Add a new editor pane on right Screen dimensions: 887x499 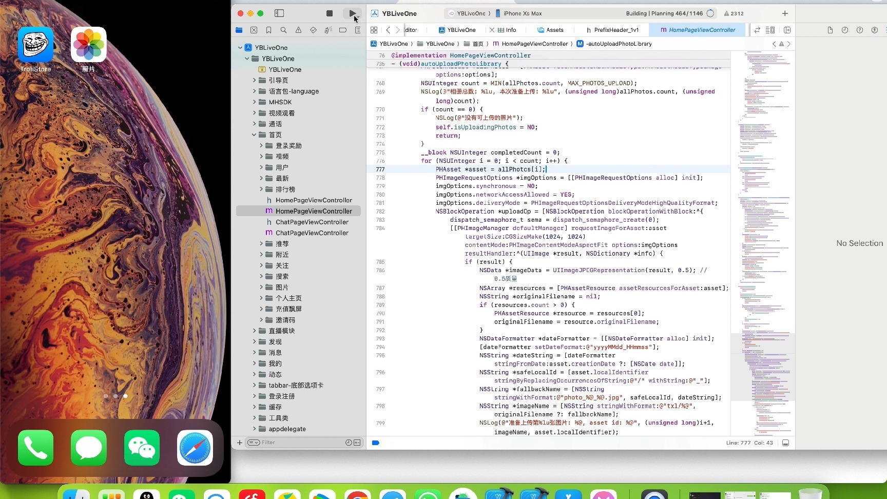point(787,30)
